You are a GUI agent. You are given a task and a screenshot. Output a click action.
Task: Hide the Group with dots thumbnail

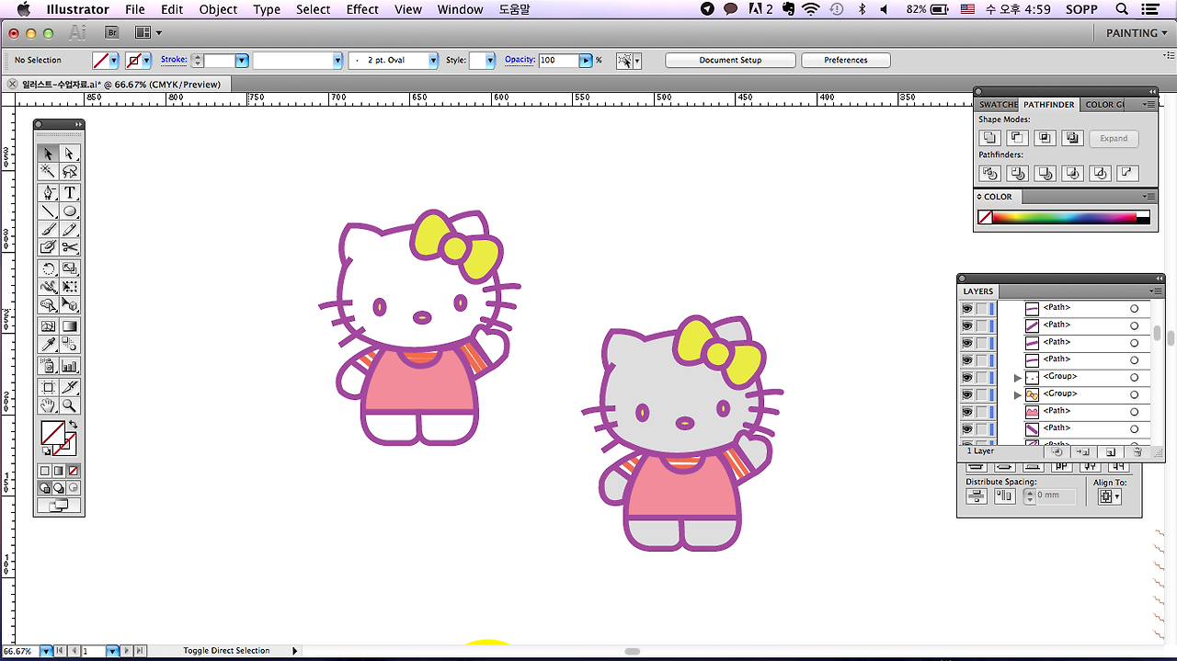(x=967, y=377)
